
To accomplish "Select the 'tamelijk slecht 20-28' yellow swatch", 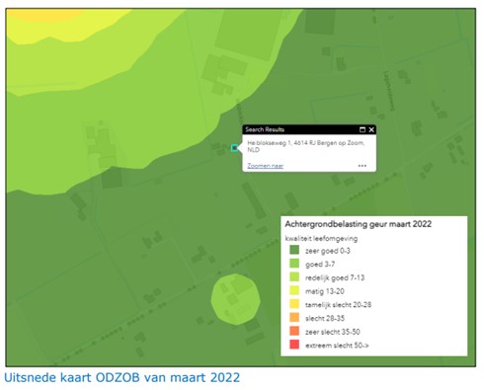I will (294, 304).
